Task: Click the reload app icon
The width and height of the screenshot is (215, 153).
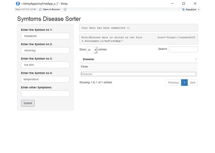Action: click(65, 9)
